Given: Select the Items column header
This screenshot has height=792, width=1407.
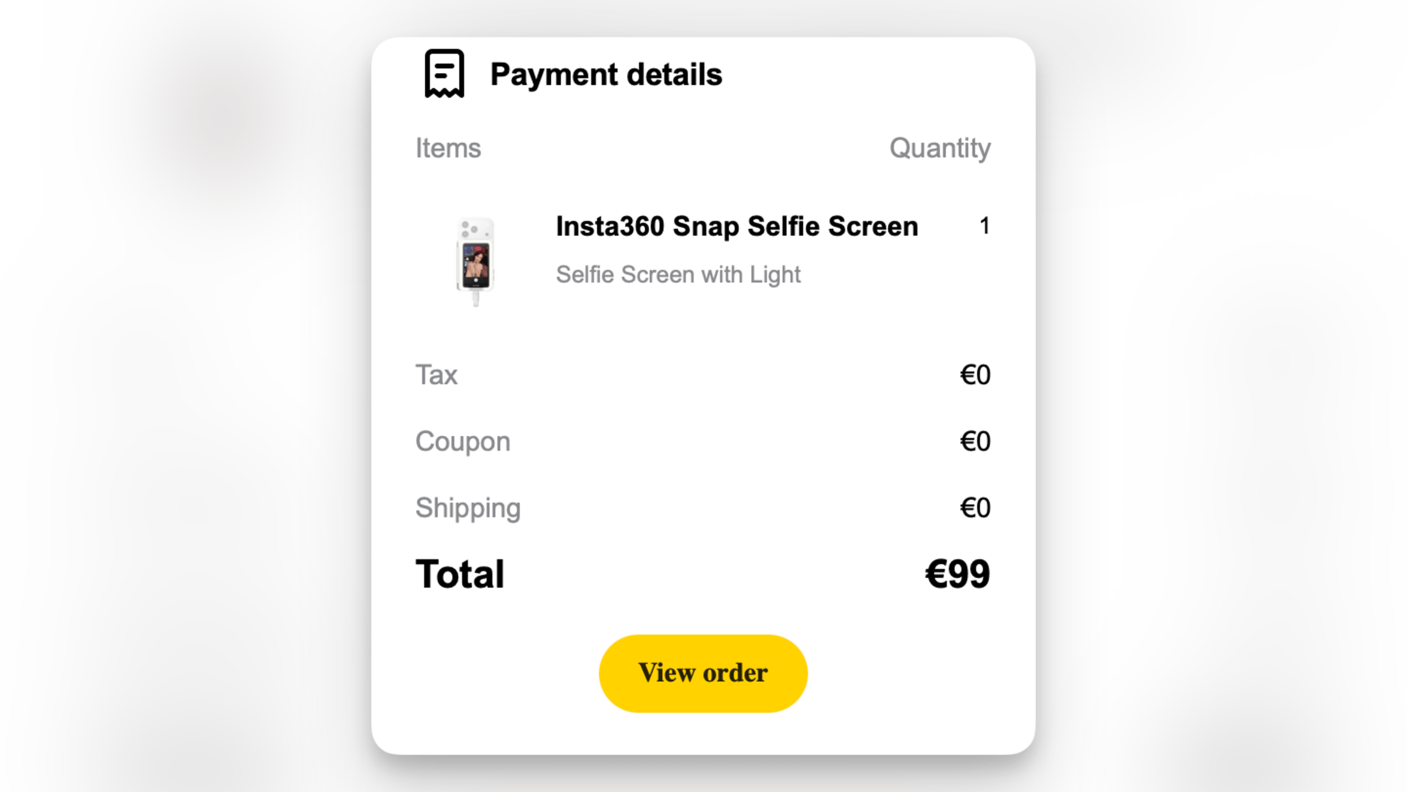Looking at the screenshot, I should [448, 148].
